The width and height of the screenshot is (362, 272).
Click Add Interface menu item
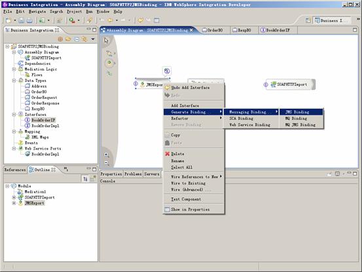(194, 106)
